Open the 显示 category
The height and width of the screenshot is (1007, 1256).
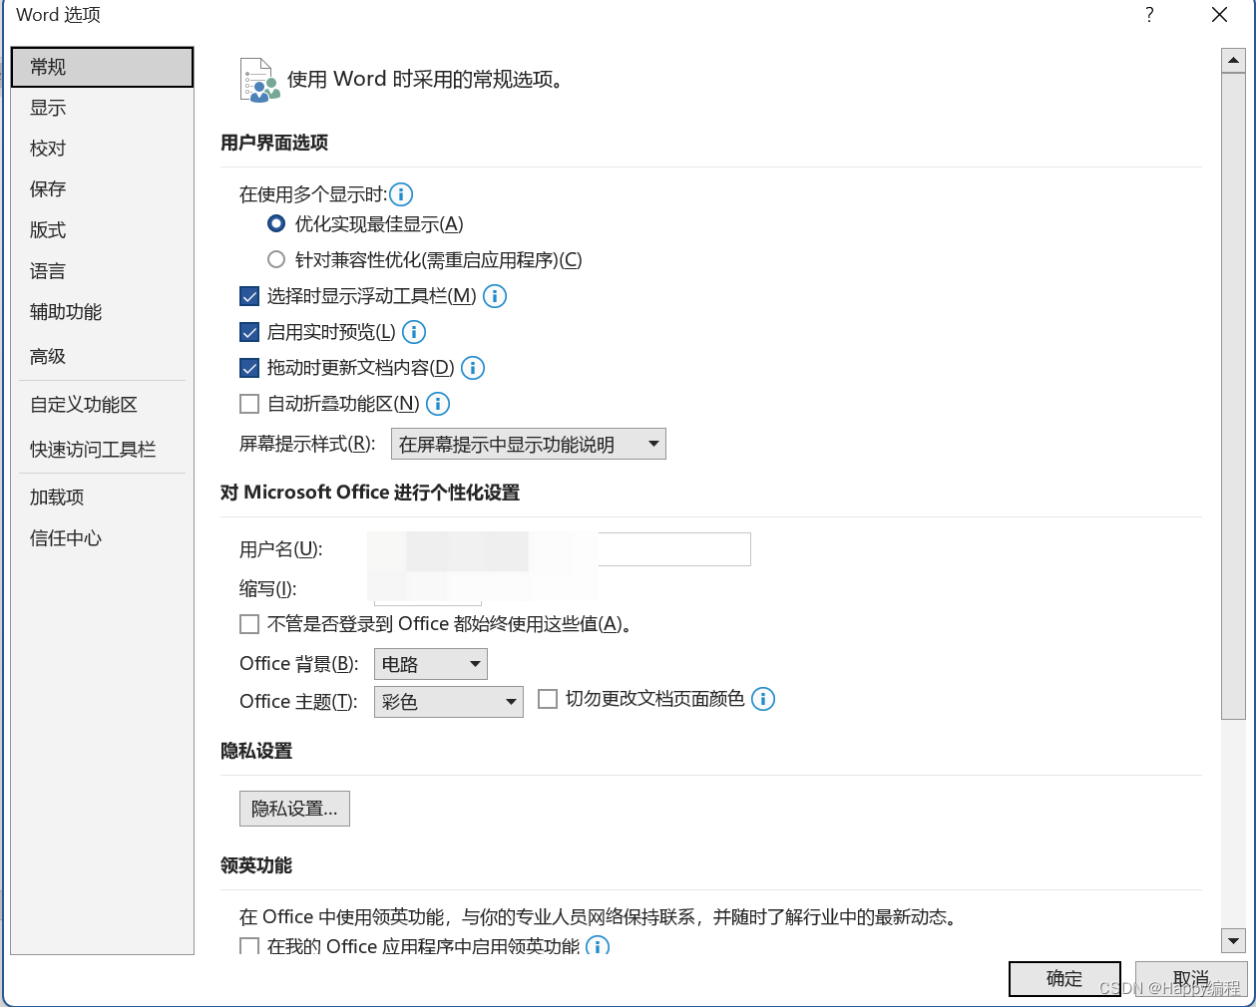click(x=102, y=108)
